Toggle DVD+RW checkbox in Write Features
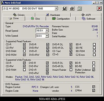 point(47,73)
